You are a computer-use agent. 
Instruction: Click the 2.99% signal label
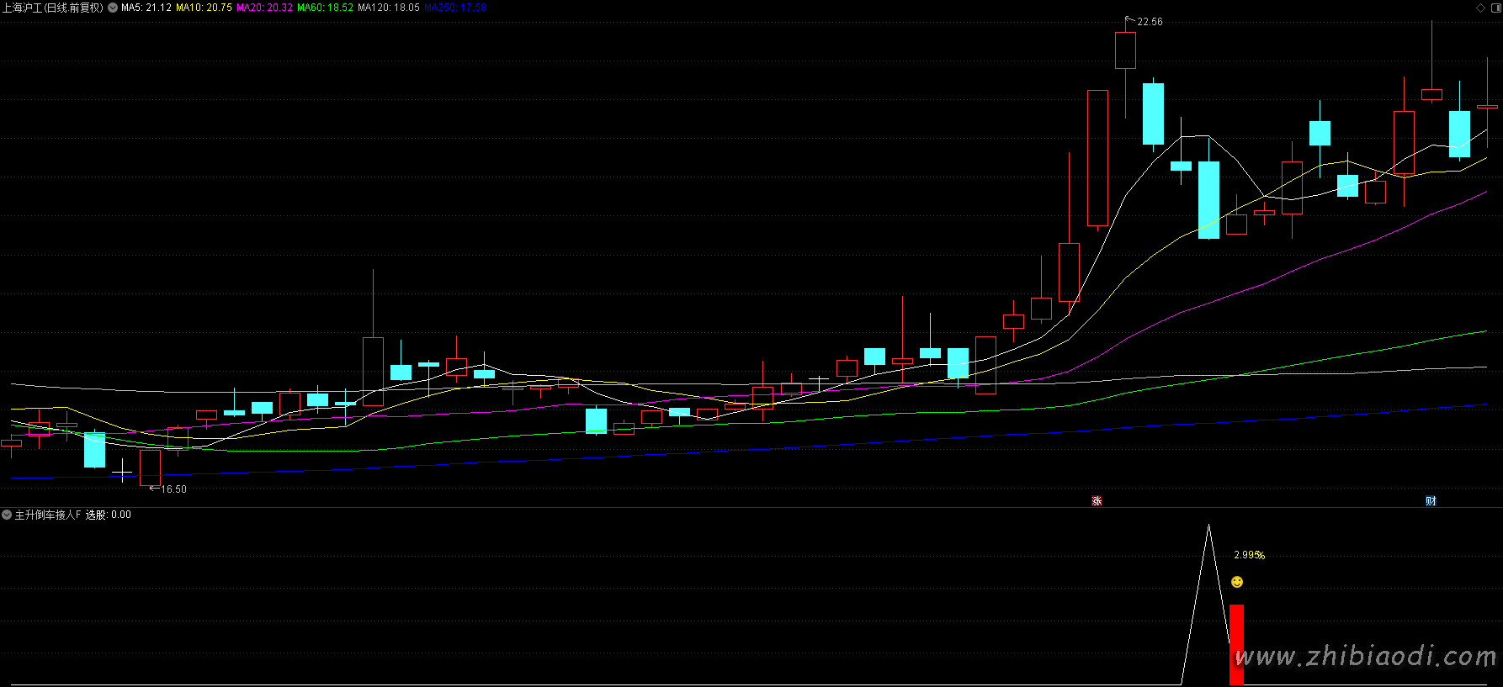1249,555
